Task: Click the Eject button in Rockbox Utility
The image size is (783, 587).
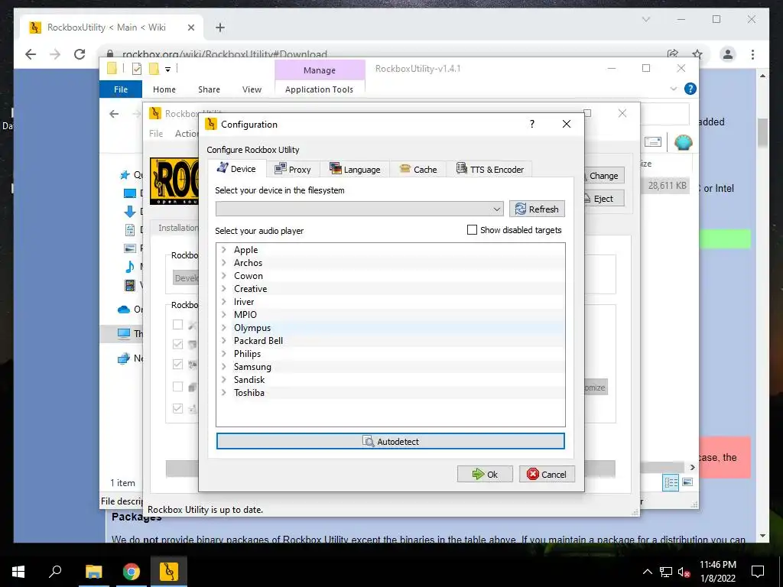Action: tap(604, 199)
